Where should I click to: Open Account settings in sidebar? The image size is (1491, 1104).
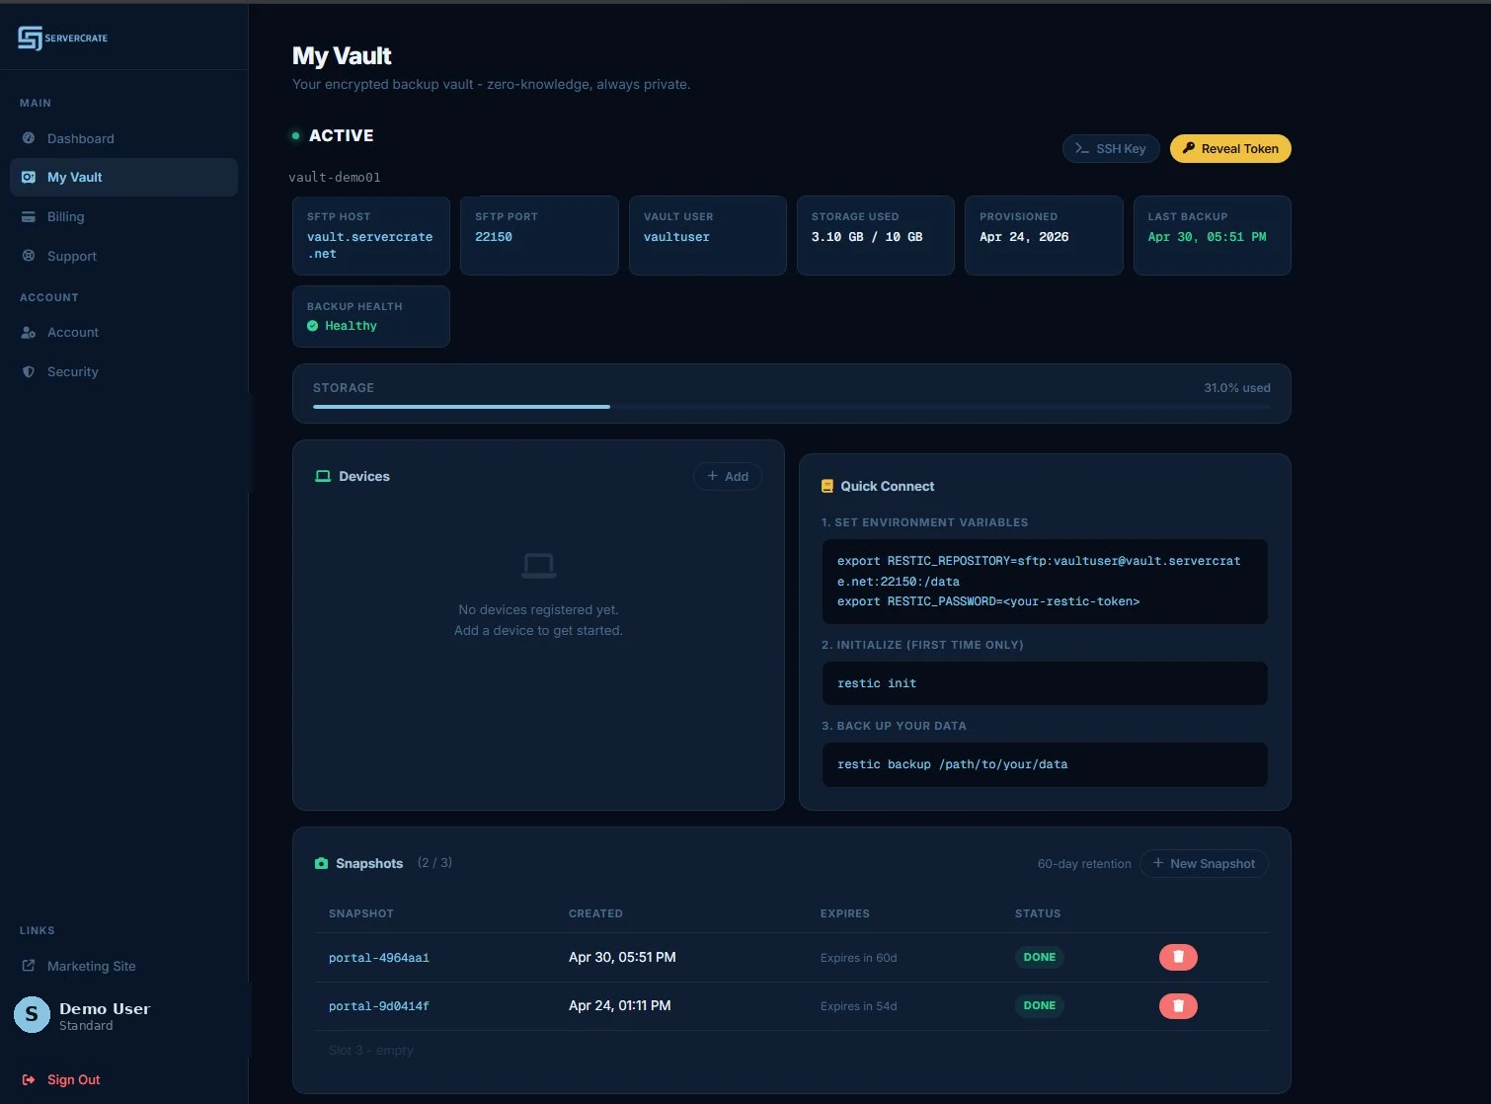123,332
